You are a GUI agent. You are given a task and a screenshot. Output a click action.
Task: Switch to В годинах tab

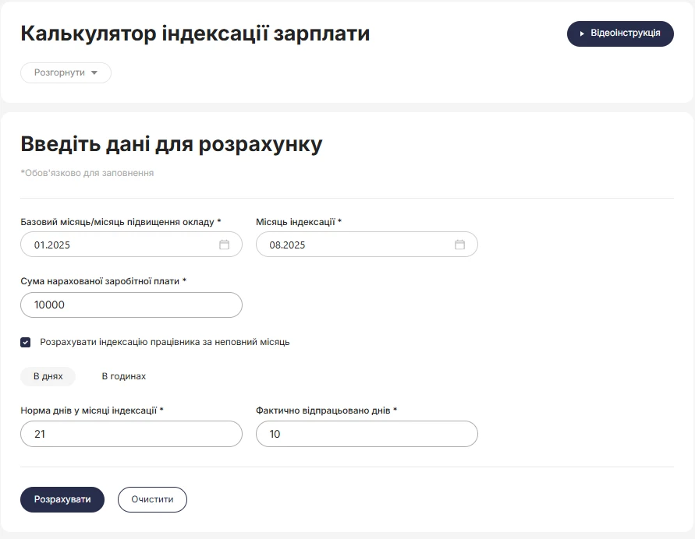(124, 376)
